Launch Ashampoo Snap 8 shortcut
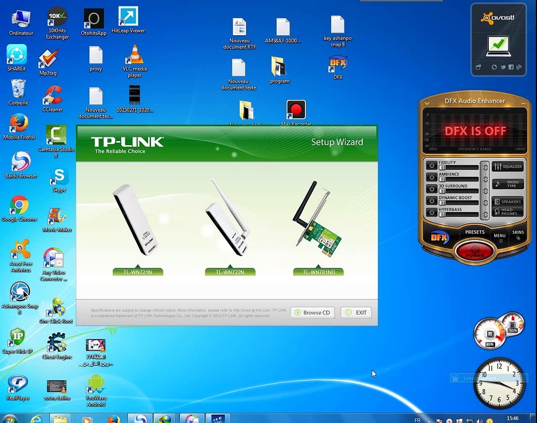This screenshot has height=423, width=537. (19, 298)
